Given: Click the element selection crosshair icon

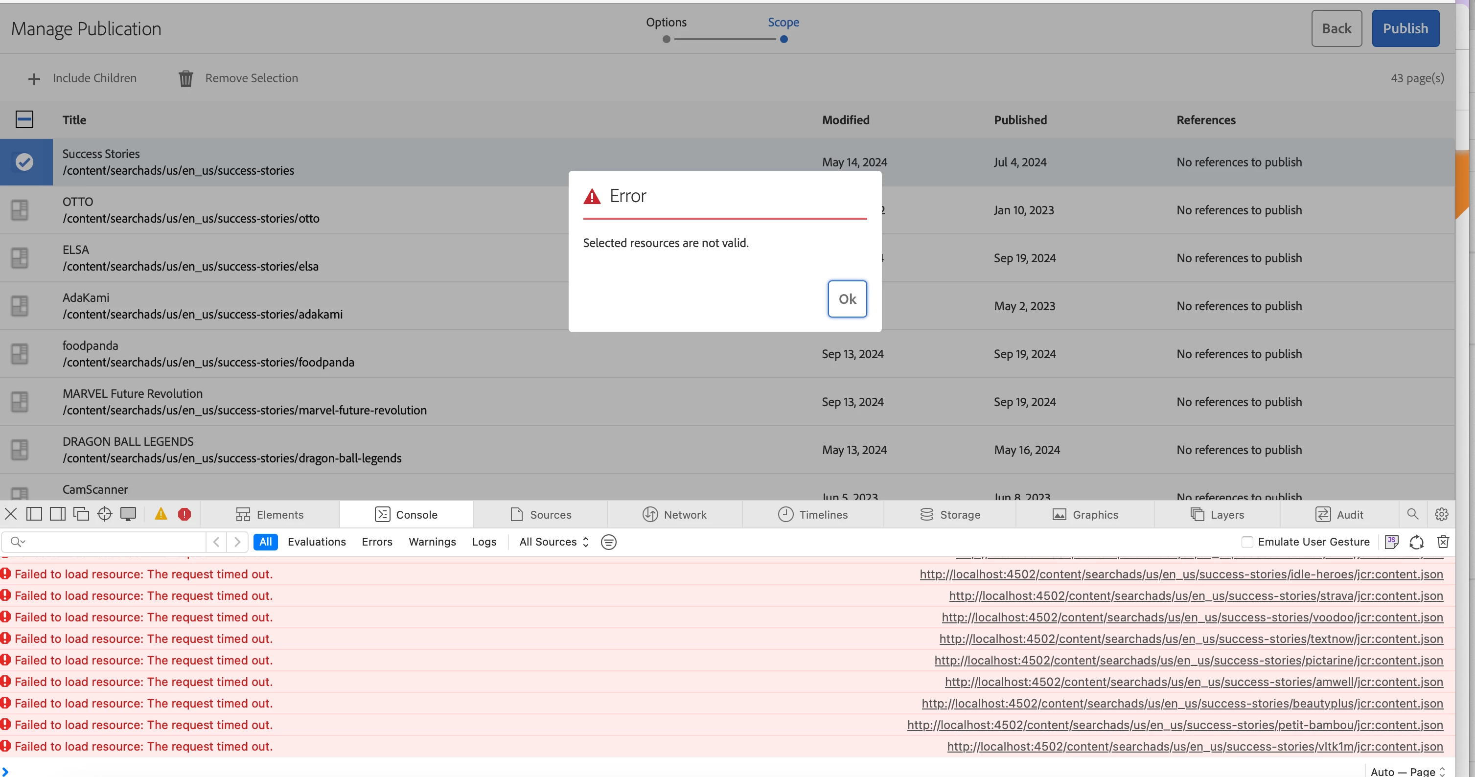Looking at the screenshot, I should [104, 514].
